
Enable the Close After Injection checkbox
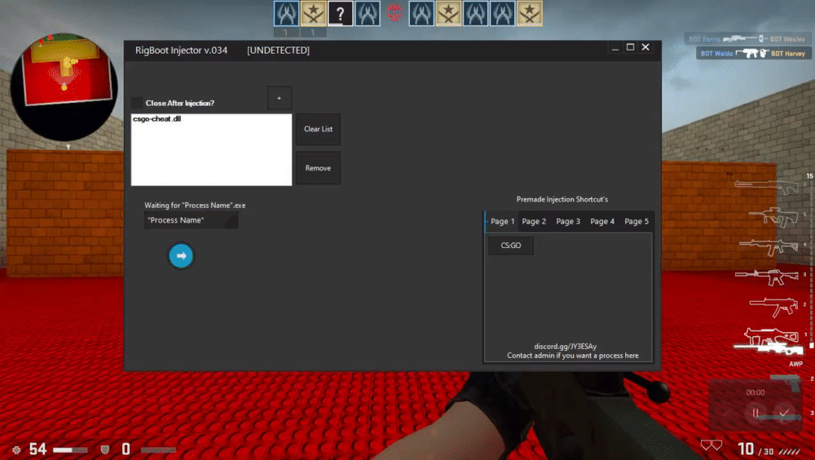(x=137, y=103)
